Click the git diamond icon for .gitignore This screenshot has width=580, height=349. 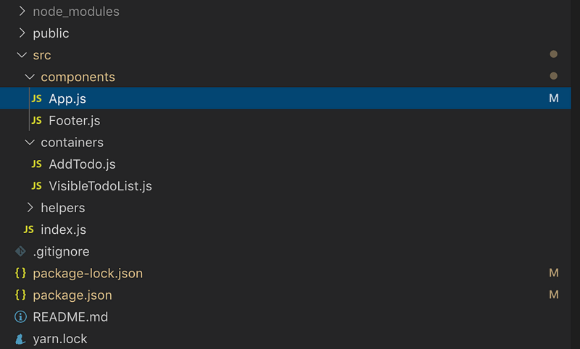click(x=20, y=251)
